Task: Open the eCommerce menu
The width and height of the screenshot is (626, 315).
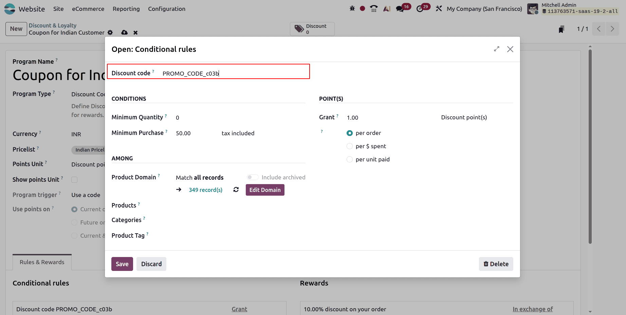Action: 88,9
